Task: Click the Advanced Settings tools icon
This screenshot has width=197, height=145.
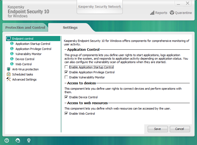Action: (x=9, y=79)
